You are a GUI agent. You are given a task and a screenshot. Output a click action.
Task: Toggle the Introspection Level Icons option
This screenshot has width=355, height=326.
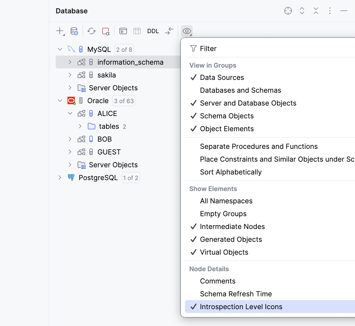coord(241,307)
